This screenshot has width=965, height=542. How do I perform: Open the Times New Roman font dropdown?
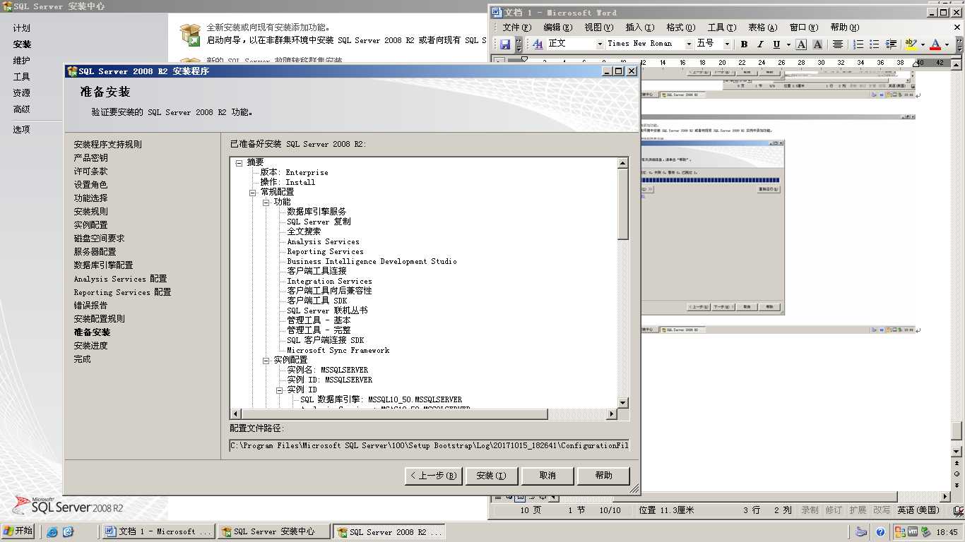coord(689,44)
